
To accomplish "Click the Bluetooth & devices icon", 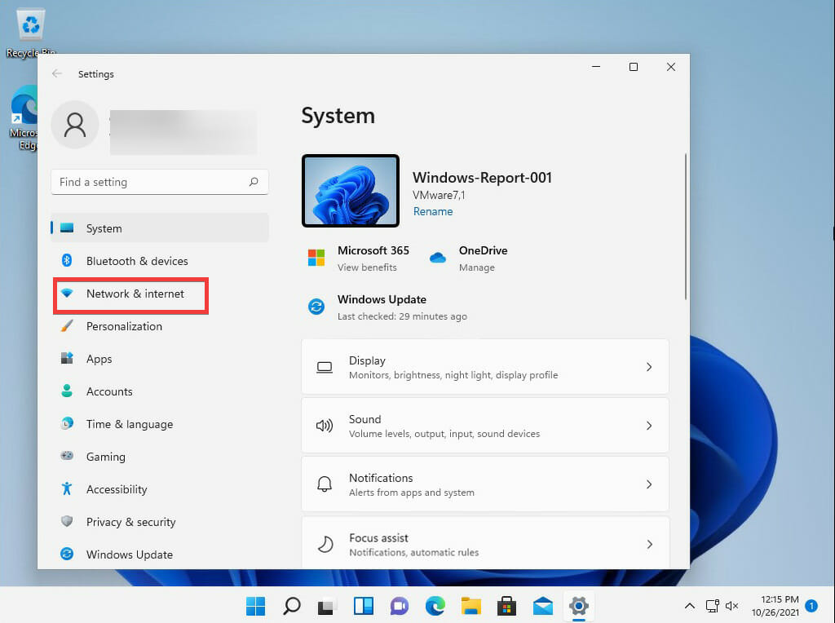I will click(x=68, y=261).
